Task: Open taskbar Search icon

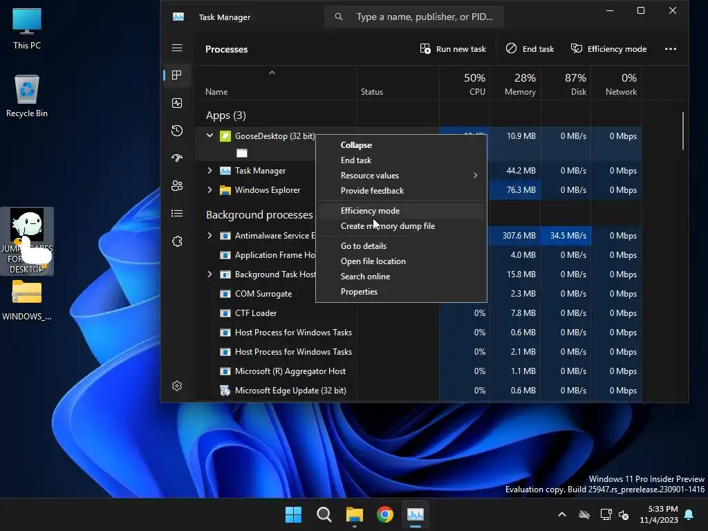Action: pos(324,514)
